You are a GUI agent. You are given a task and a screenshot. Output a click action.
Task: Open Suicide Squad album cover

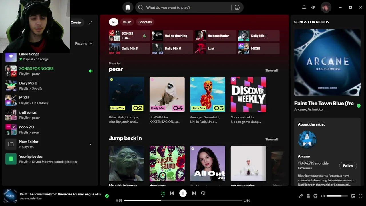167,164
